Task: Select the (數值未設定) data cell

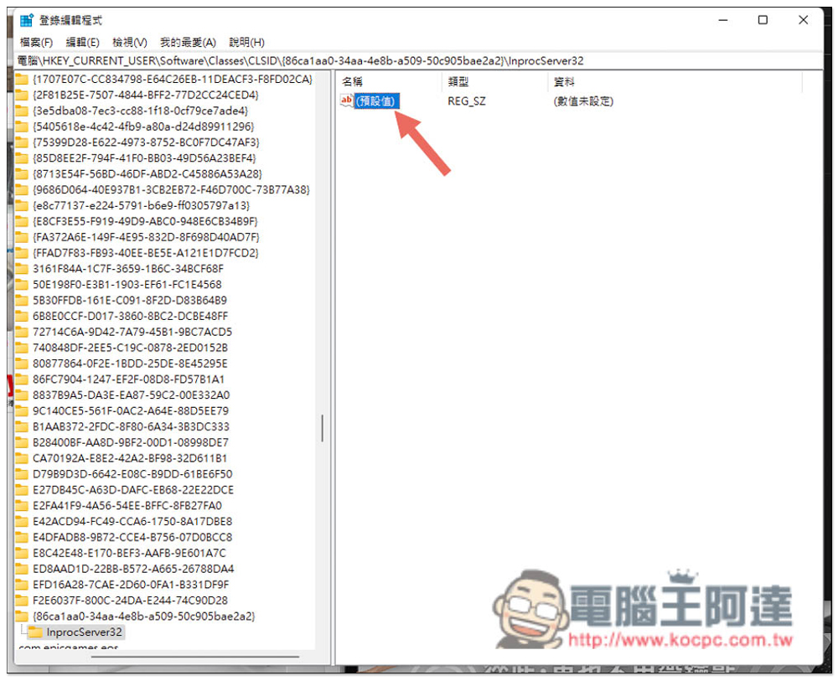Action: click(583, 101)
